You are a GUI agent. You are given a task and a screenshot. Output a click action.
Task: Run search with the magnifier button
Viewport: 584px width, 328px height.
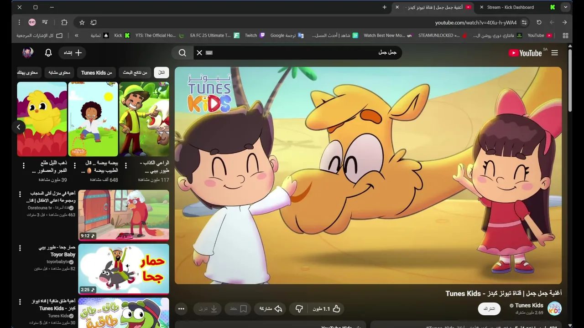182,53
